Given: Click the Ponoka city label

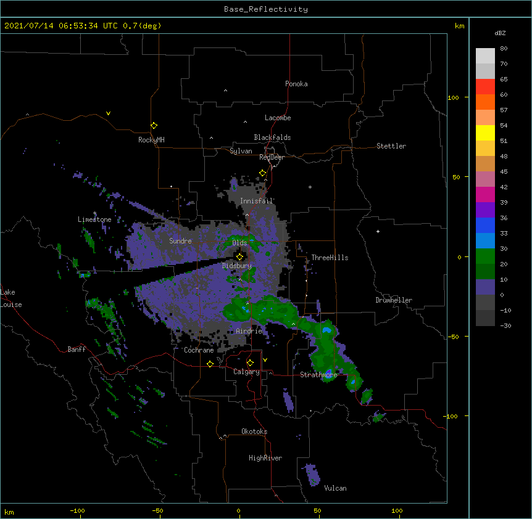Looking at the screenshot, I should pos(296,84).
